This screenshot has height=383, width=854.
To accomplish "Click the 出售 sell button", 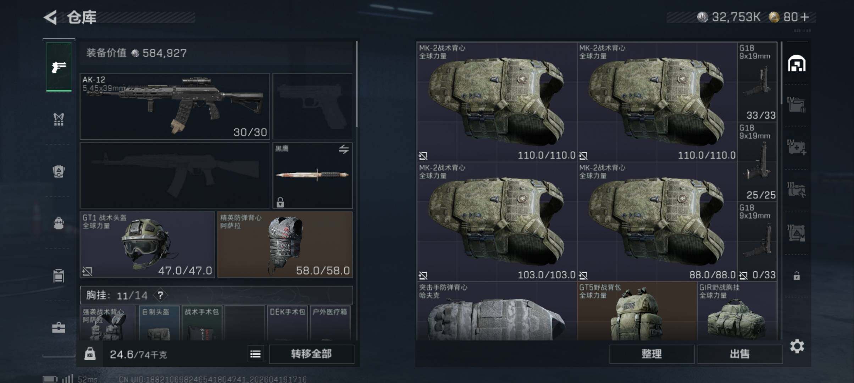I will coord(740,354).
